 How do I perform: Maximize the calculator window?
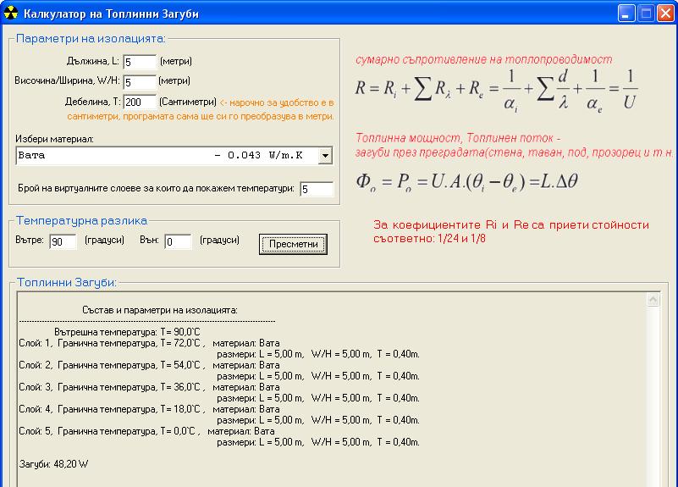pyautogui.click(x=646, y=13)
